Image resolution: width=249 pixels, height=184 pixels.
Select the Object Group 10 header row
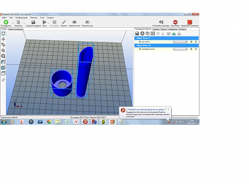click(x=167, y=45)
